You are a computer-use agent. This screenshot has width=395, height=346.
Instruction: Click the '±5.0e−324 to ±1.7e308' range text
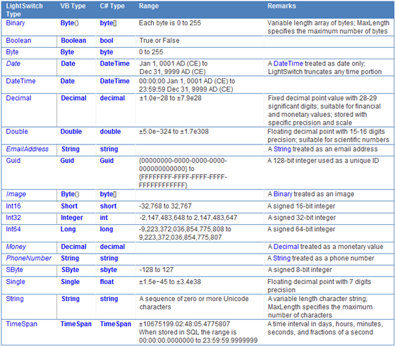(x=174, y=131)
